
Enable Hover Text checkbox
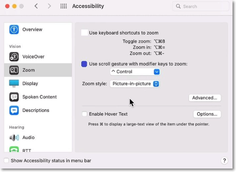point(84,114)
